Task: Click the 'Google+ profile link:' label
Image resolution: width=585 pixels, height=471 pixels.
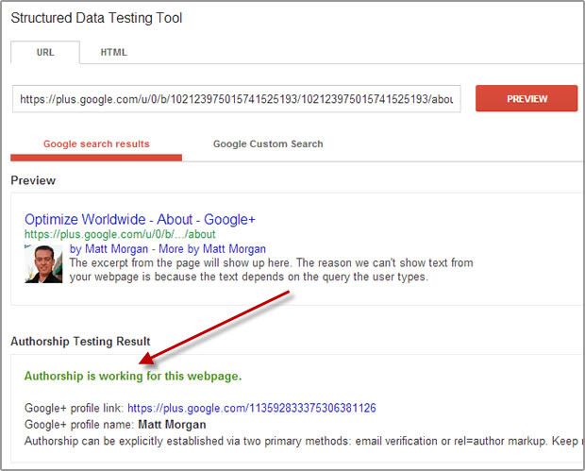Action: click(74, 408)
